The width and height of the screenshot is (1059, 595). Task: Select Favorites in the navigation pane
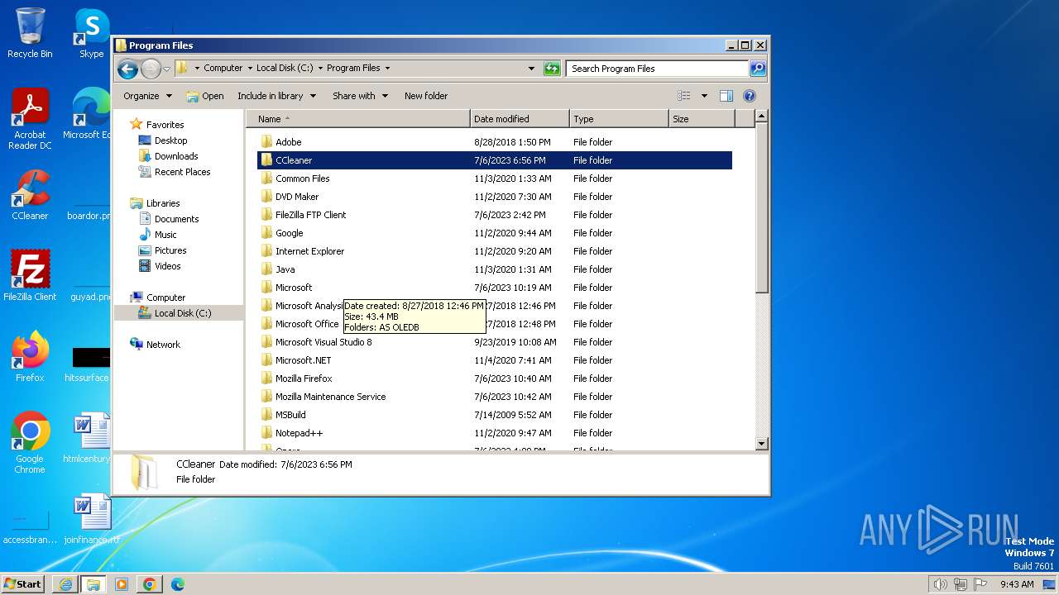[165, 125]
